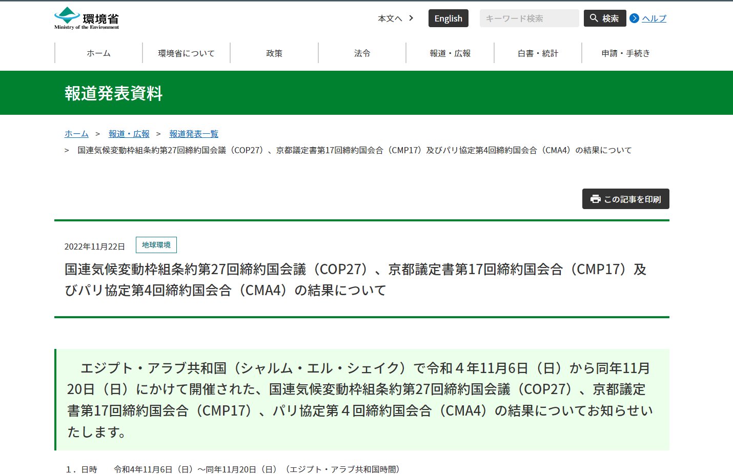Click the この記事を印刷 print button
This screenshot has height=474, width=733.
click(x=625, y=199)
